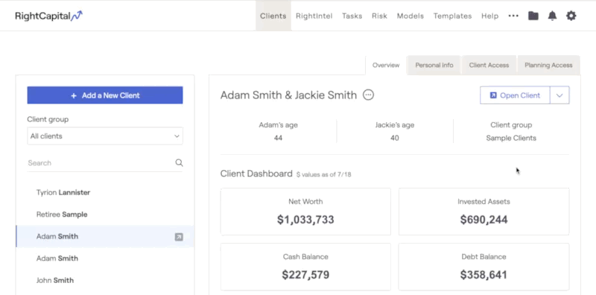Expand the Client group All clients dropdown

tap(105, 136)
